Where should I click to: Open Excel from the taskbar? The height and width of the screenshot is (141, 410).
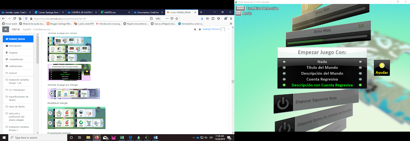[x=122, y=138]
